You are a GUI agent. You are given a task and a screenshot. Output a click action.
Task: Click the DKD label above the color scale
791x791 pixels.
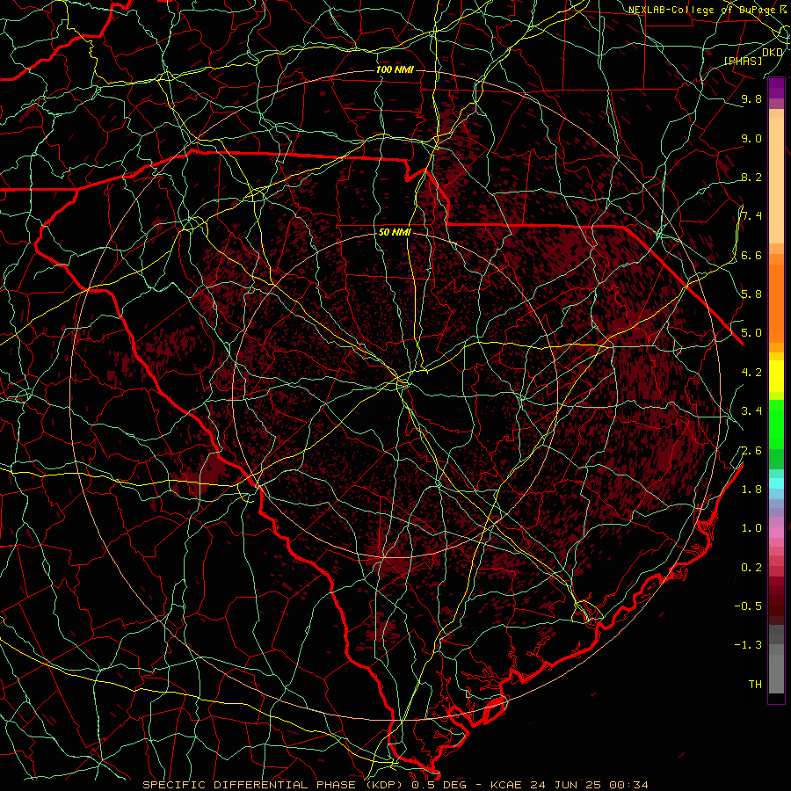click(x=773, y=52)
